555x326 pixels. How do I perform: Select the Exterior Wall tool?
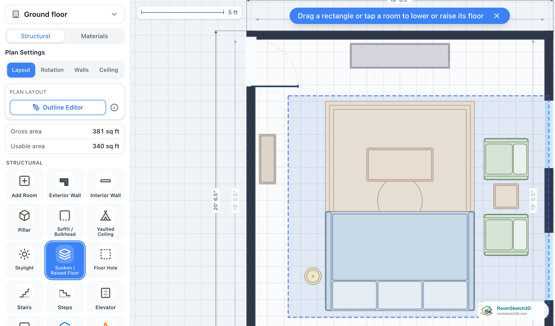(x=65, y=185)
